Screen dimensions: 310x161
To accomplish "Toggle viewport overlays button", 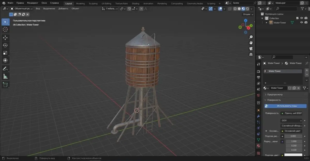I will (220, 9).
